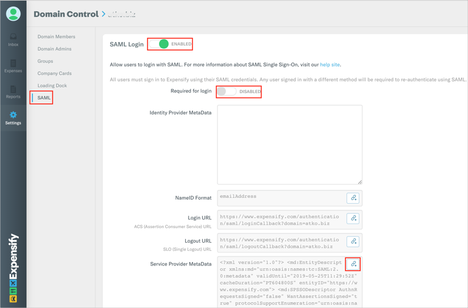
Task: Click the Domain Control breadcrumb heading
Action: click(66, 14)
